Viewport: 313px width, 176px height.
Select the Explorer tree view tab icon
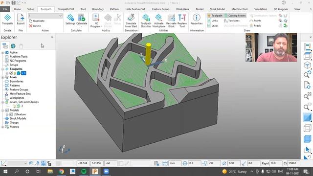(5, 46)
